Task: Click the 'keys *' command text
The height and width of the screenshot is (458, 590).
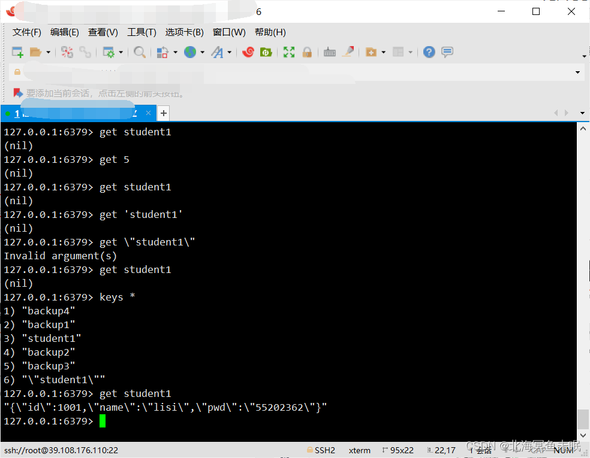Action: 117,297
